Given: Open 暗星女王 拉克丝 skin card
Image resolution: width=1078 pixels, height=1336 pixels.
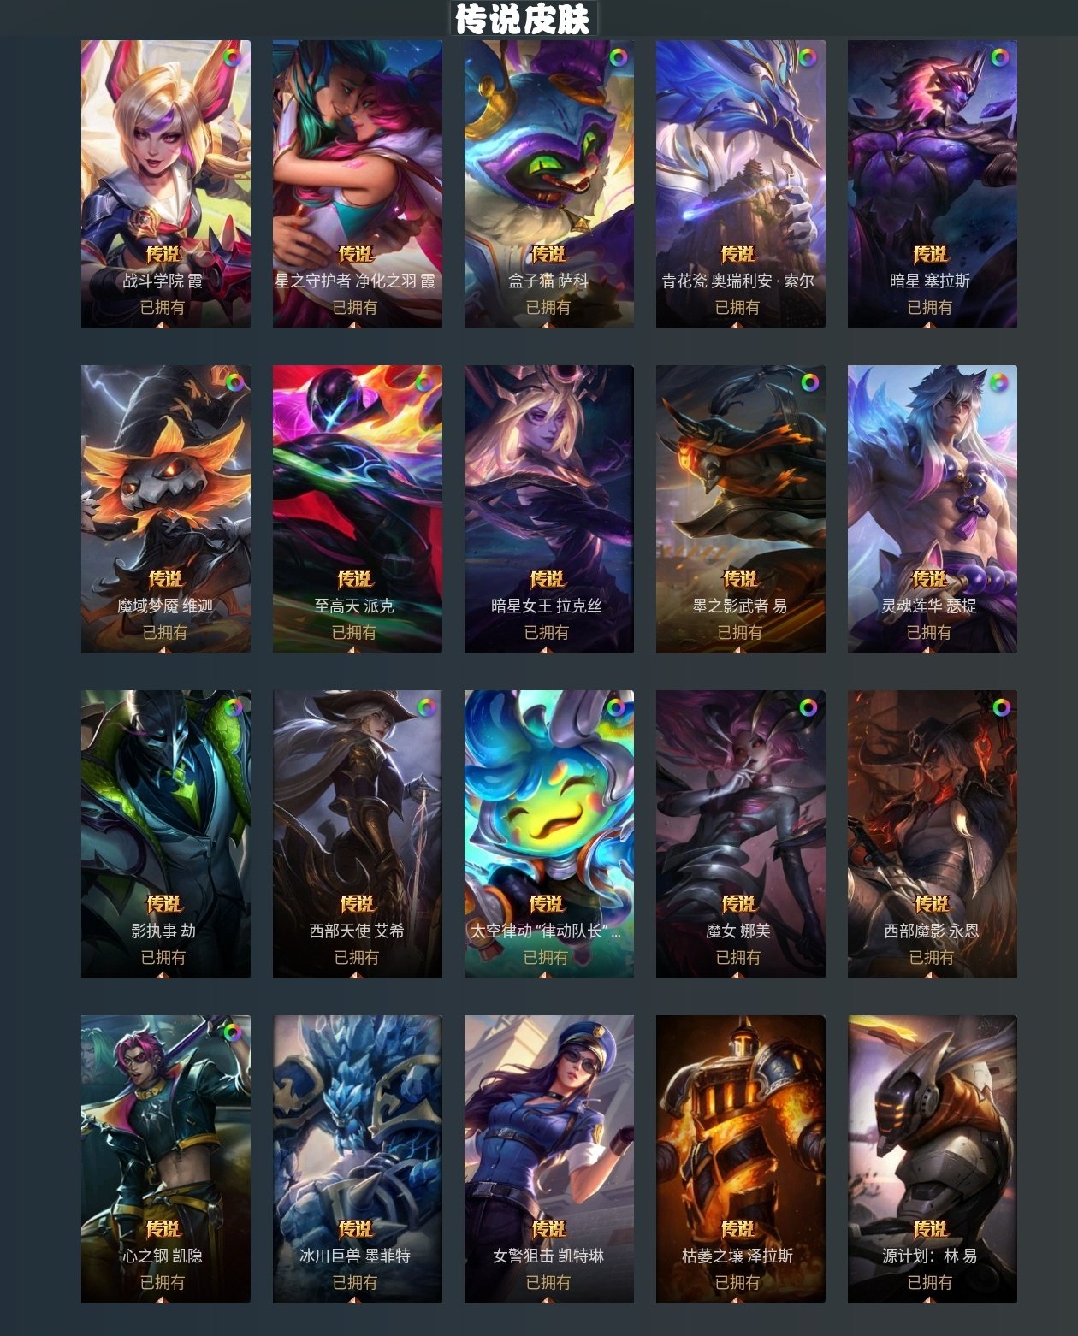Looking at the screenshot, I should [x=549, y=509].
